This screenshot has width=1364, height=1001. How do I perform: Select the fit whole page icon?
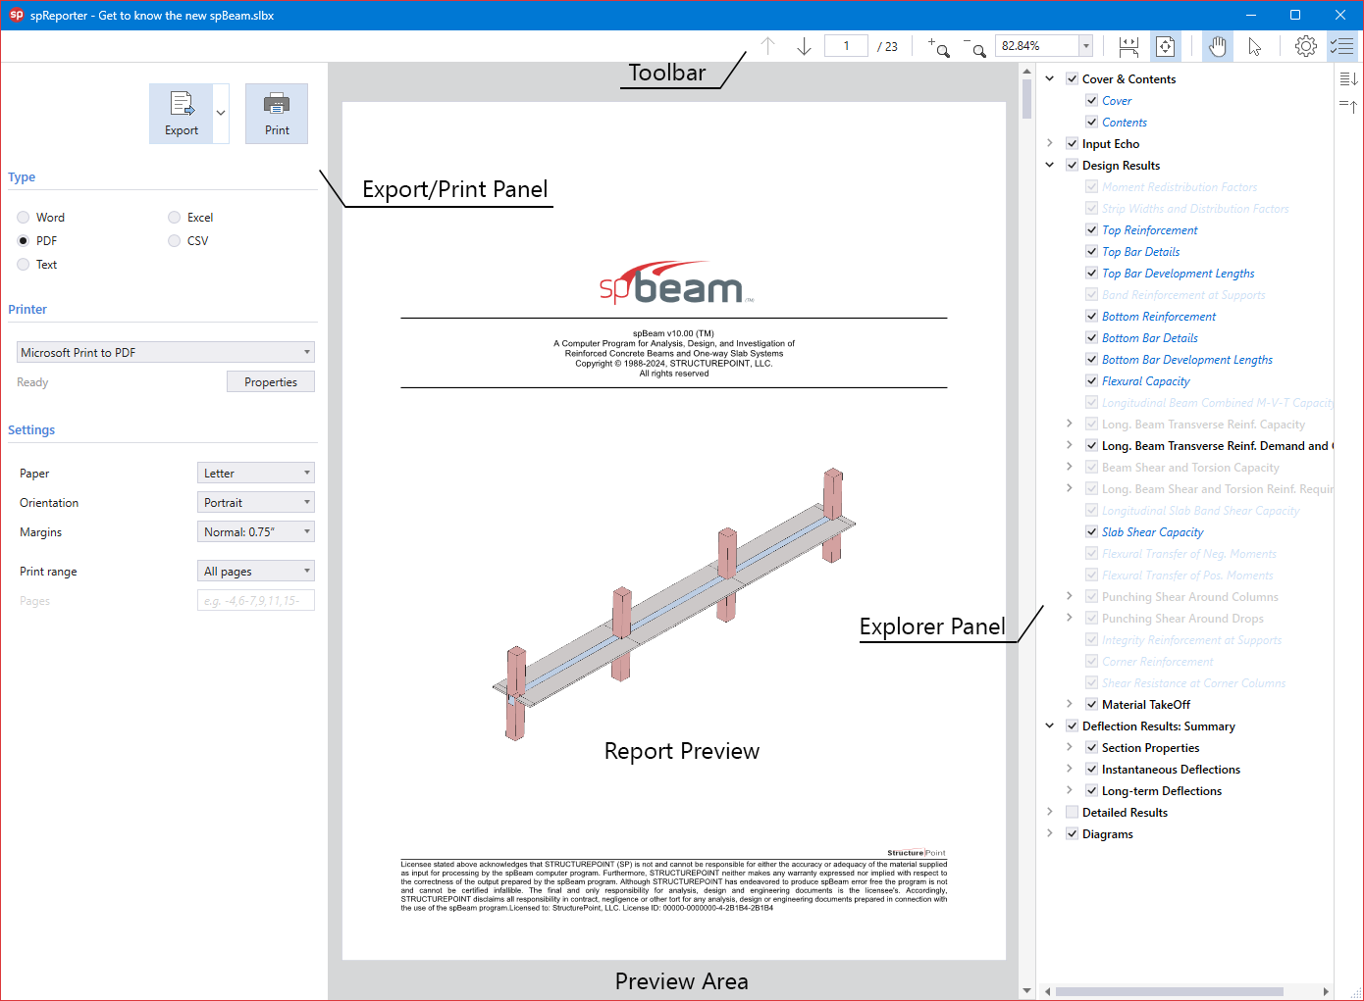point(1165,46)
